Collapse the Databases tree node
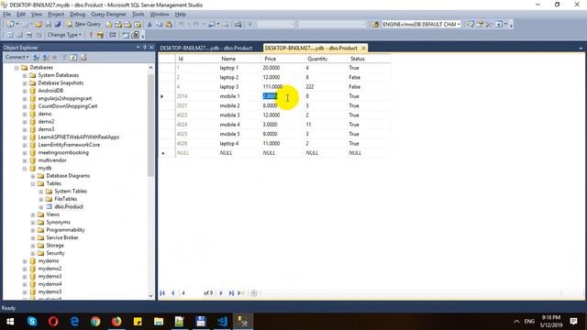The width and height of the screenshot is (587, 330). 17,68
